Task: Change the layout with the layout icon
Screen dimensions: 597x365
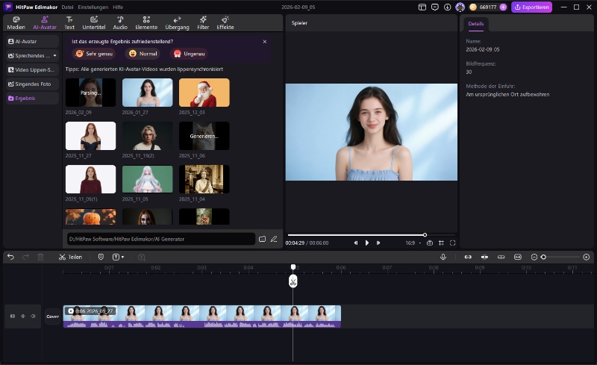Action: [422, 7]
